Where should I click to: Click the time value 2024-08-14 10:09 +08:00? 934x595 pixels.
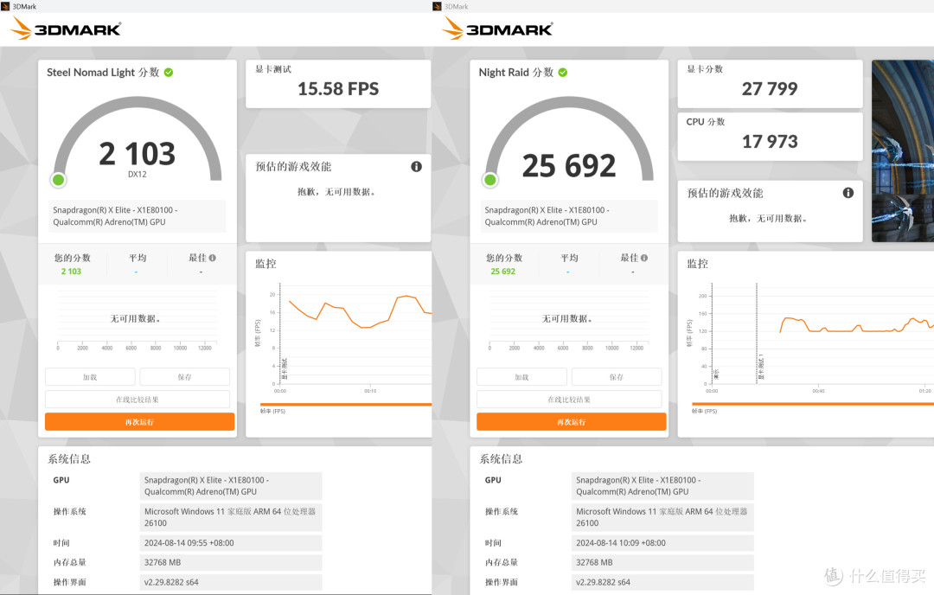(621, 543)
